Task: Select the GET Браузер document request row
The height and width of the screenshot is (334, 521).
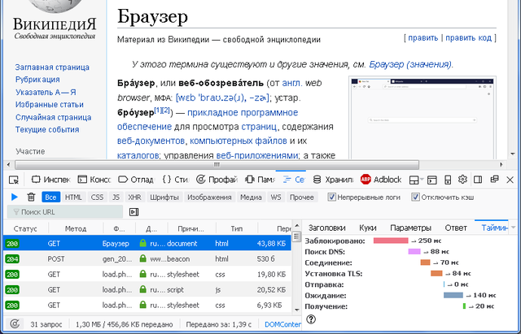Action: point(147,244)
